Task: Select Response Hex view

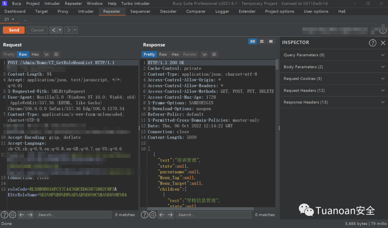Action: (x=175, y=54)
